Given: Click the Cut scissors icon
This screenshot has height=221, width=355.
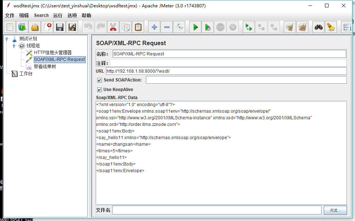Looking at the screenshot, I should click(x=113, y=27).
